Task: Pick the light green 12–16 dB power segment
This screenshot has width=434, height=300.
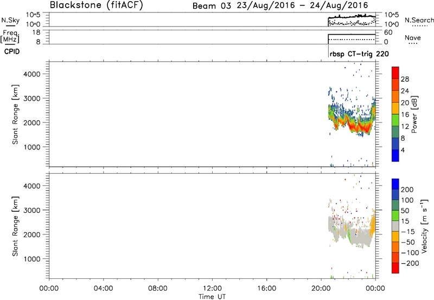Action: pos(395,120)
